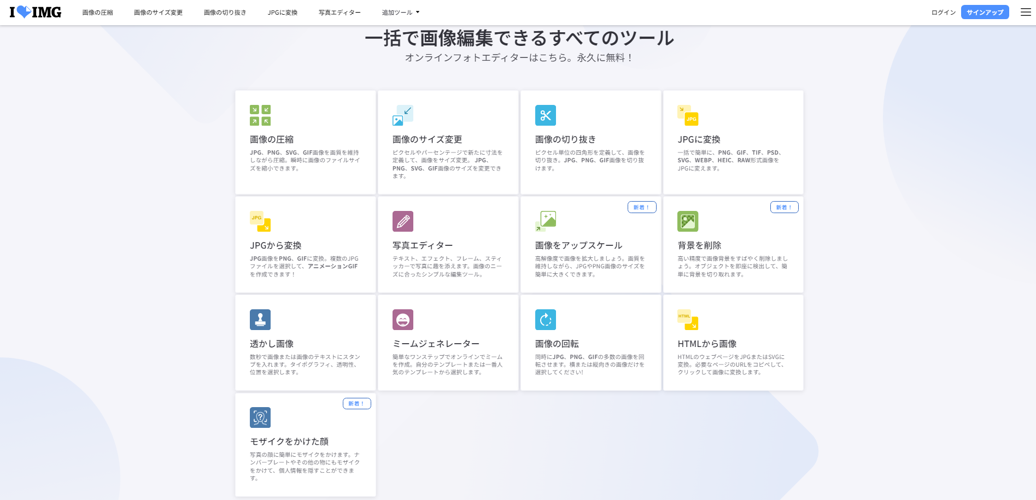Viewport: 1036px width, 500px height.
Task: Expand the 追加ツール dropdown in navigation bar
Action: (400, 13)
